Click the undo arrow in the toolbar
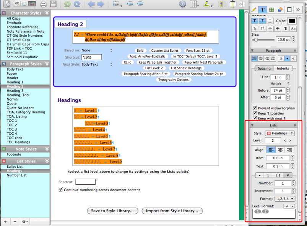Screen dimensions: 307x226 67,4
